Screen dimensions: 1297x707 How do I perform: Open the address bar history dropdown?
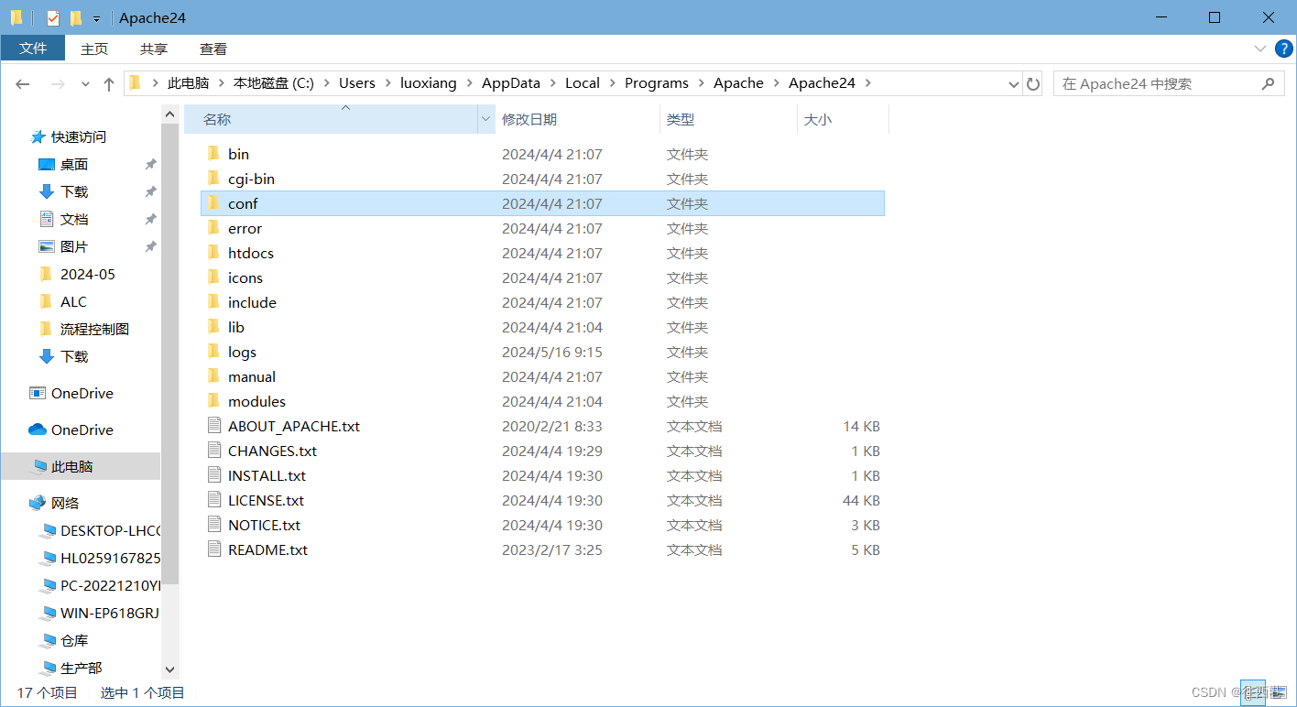(x=1014, y=83)
